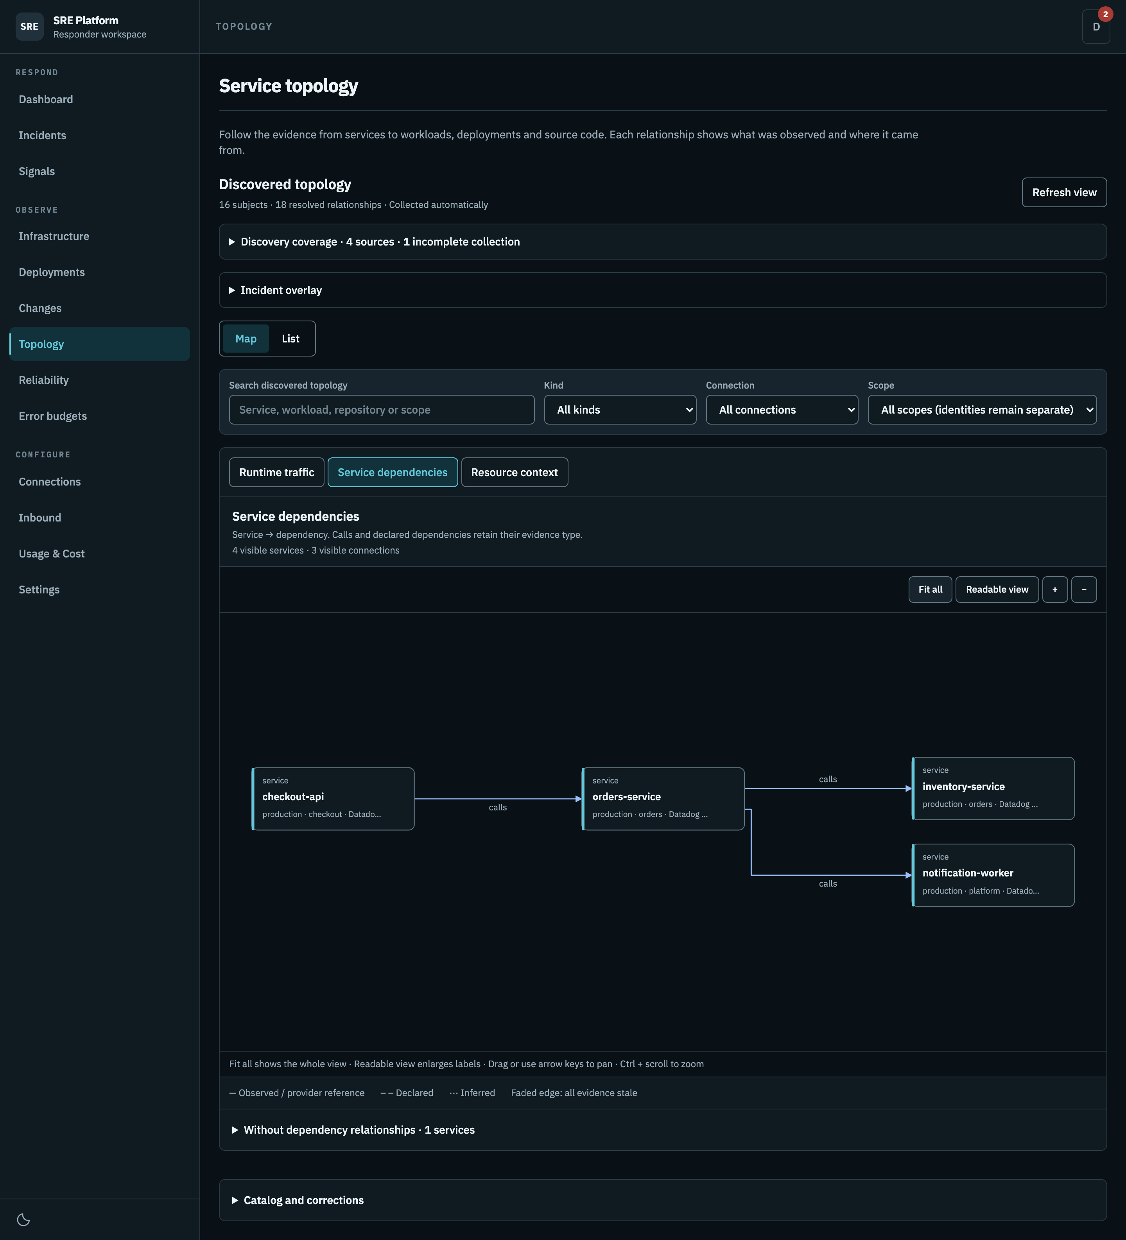This screenshot has width=1126, height=1240.
Task: Open Usage & Cost in the sidebar
Action: point(100,554)
